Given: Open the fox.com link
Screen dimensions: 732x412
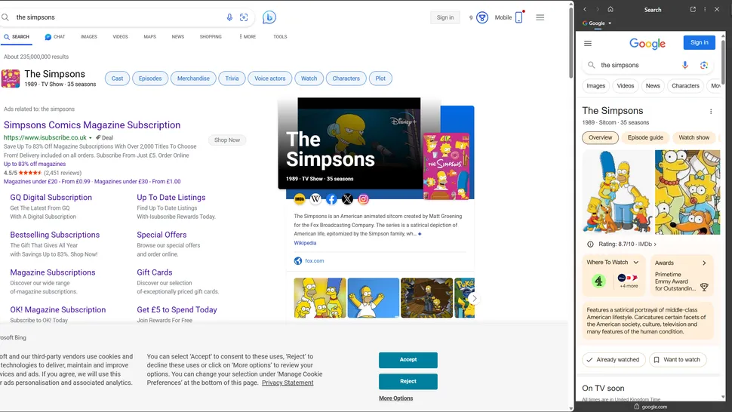Looking at the screenshot, I should (314, 261).
